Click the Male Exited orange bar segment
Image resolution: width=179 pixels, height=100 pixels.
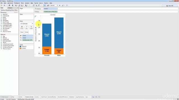click(59, 51)
